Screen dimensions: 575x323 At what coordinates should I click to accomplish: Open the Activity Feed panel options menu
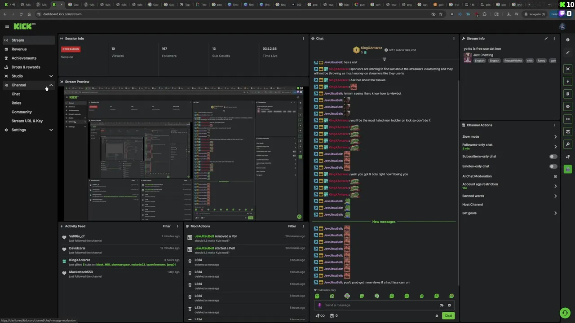click(x=177, y=226)
